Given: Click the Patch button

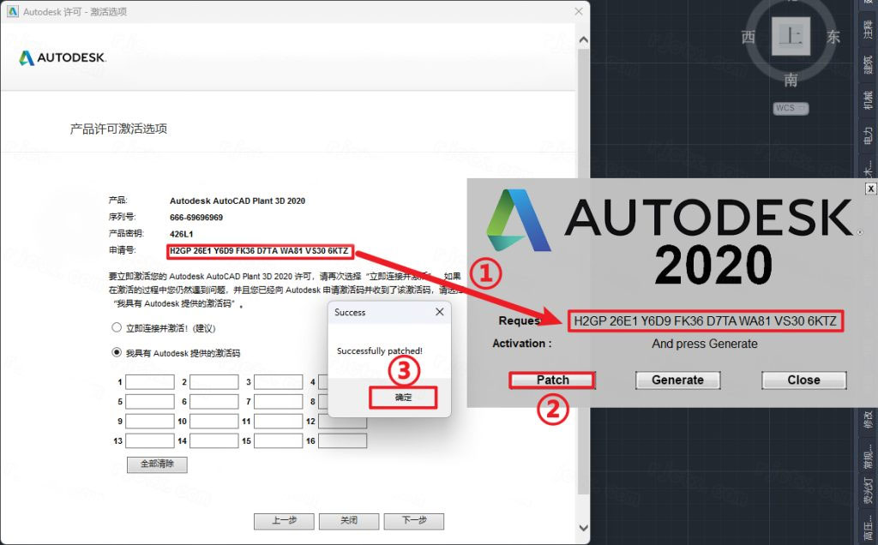Looking at the screenshot, I should click(x=552, y=380).
